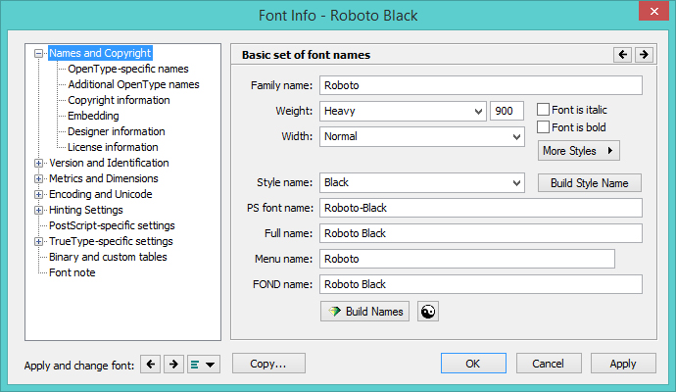Click the Copy... button
Viewport: 676px width, 392px height.
click(x=268, y=364)
